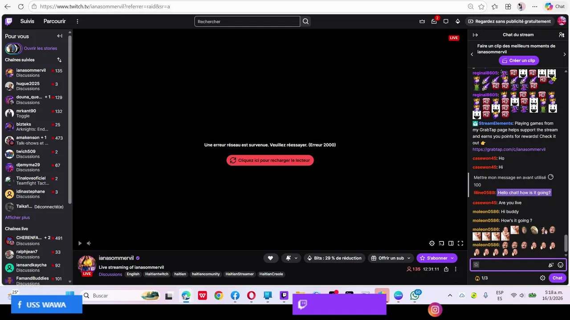Open the notifications inbox with 2 badge
This screenshot has width=570, height=320.
[434, 21]
